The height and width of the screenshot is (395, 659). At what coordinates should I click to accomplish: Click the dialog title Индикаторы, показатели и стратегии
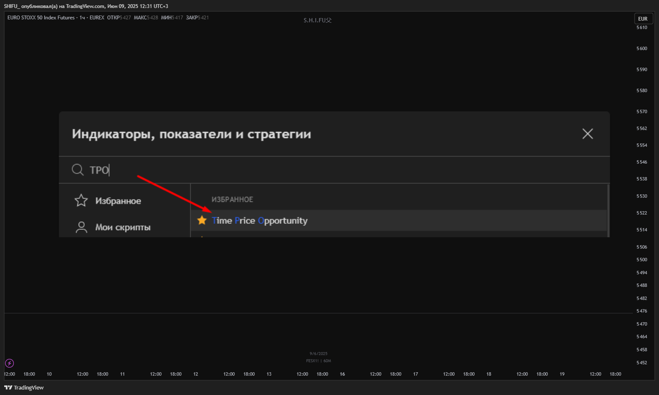click(191, 134)
